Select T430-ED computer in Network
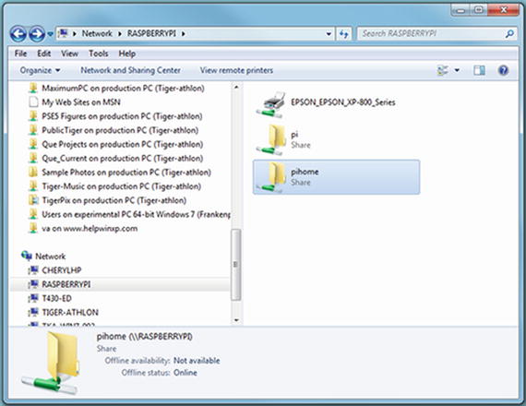The width and height of the screenshot is (526, 406). 56,298
